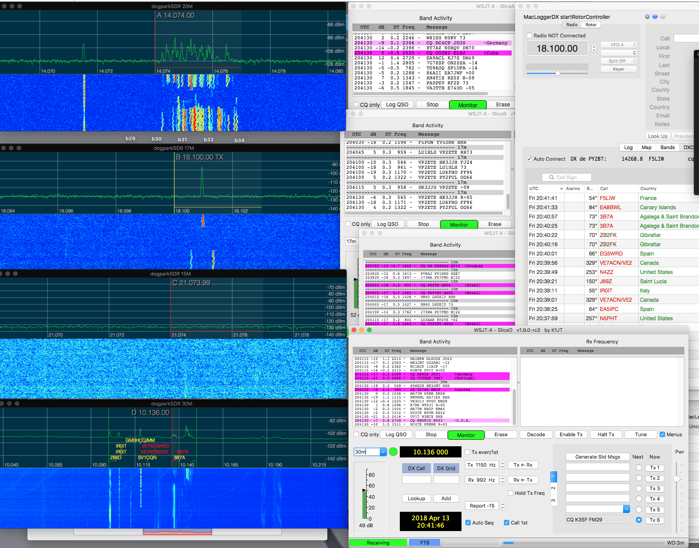Toggle the Radio NOT Connected checkbox
The width and height of the screenshot is (699, 548).
click(x=529, y=35)
